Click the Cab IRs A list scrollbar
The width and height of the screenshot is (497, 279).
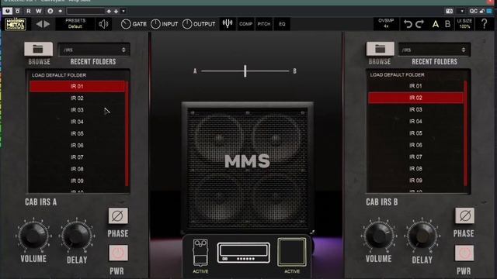127,133
